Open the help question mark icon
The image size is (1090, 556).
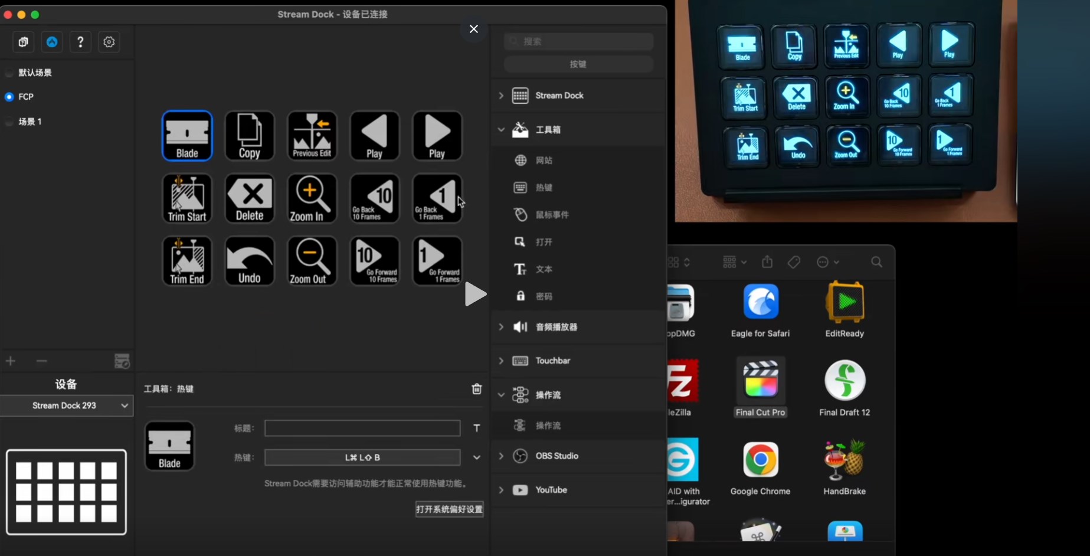click(x=80, y=42)
